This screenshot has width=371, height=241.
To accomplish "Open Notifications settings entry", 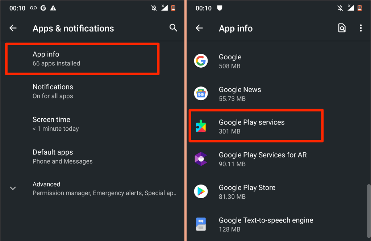I will [53, 91].
